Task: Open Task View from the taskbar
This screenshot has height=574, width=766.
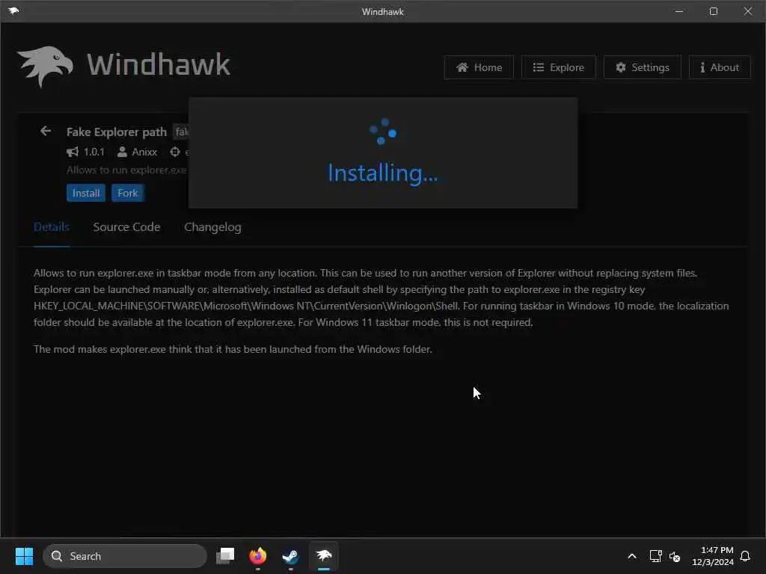Action: (225, 556)
